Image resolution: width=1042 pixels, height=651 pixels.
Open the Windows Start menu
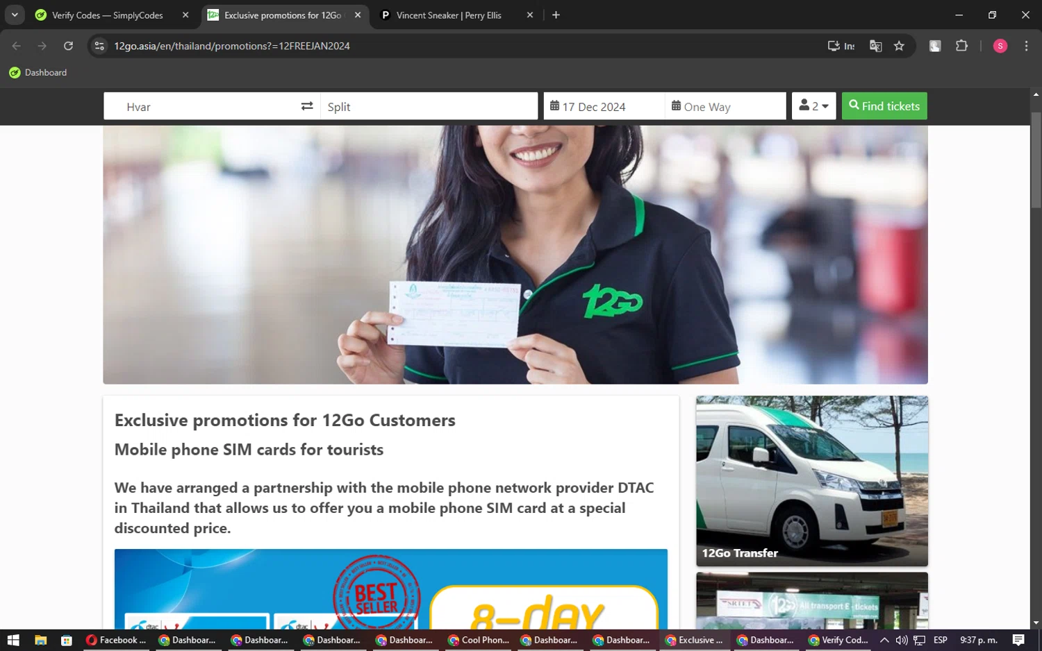click(13, 640)
